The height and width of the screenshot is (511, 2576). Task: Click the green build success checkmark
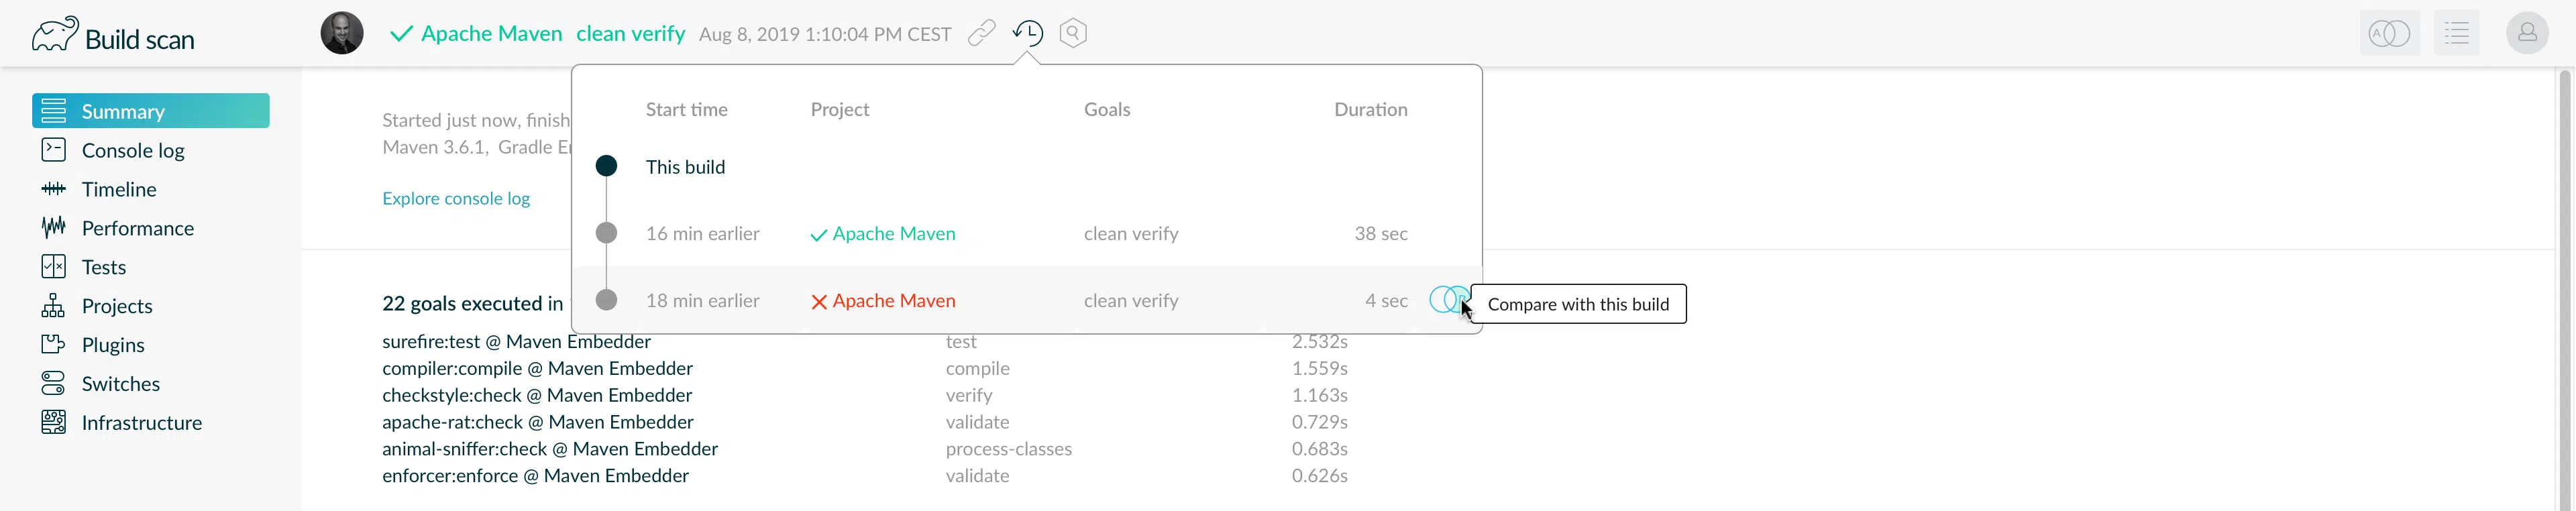[x=401, y=34]
